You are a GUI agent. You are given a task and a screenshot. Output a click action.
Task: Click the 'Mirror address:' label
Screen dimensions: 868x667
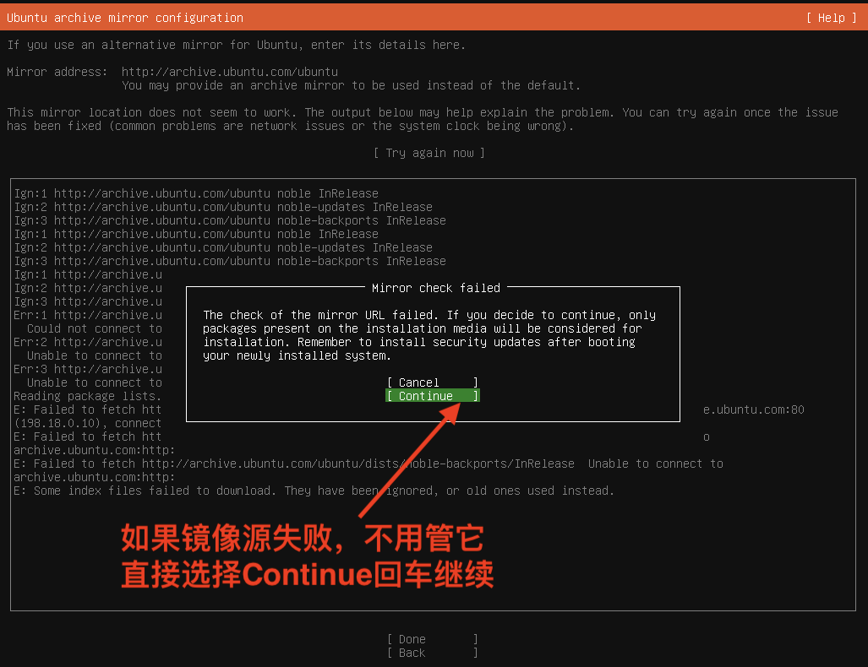(57, 72)
